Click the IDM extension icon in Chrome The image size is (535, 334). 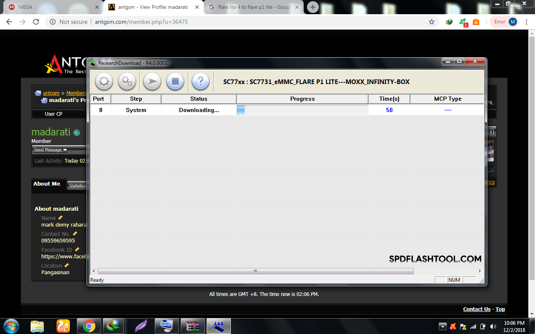449,22
